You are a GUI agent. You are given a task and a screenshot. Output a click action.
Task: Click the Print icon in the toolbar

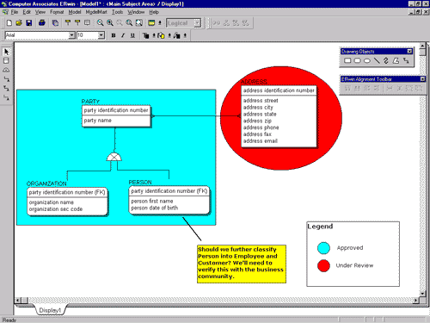(42, 23)
